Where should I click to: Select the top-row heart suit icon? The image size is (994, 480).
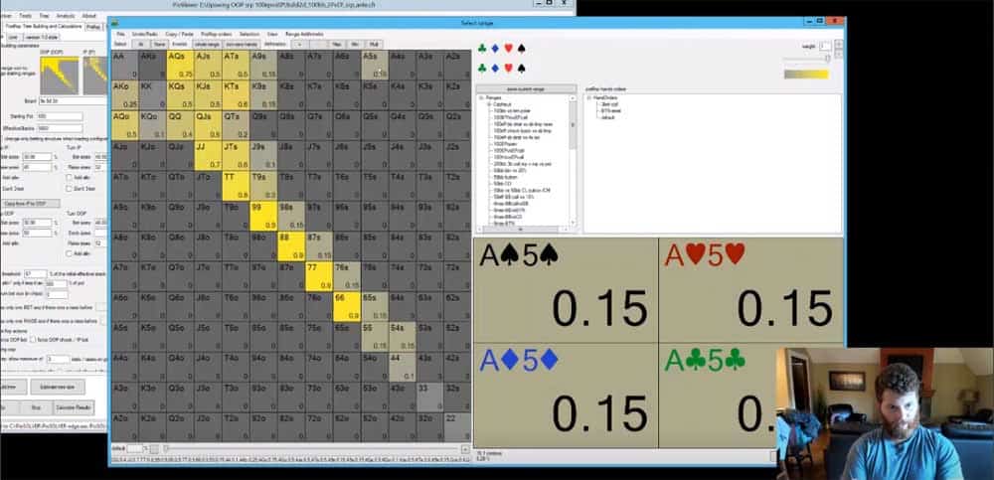coord(508,48)
